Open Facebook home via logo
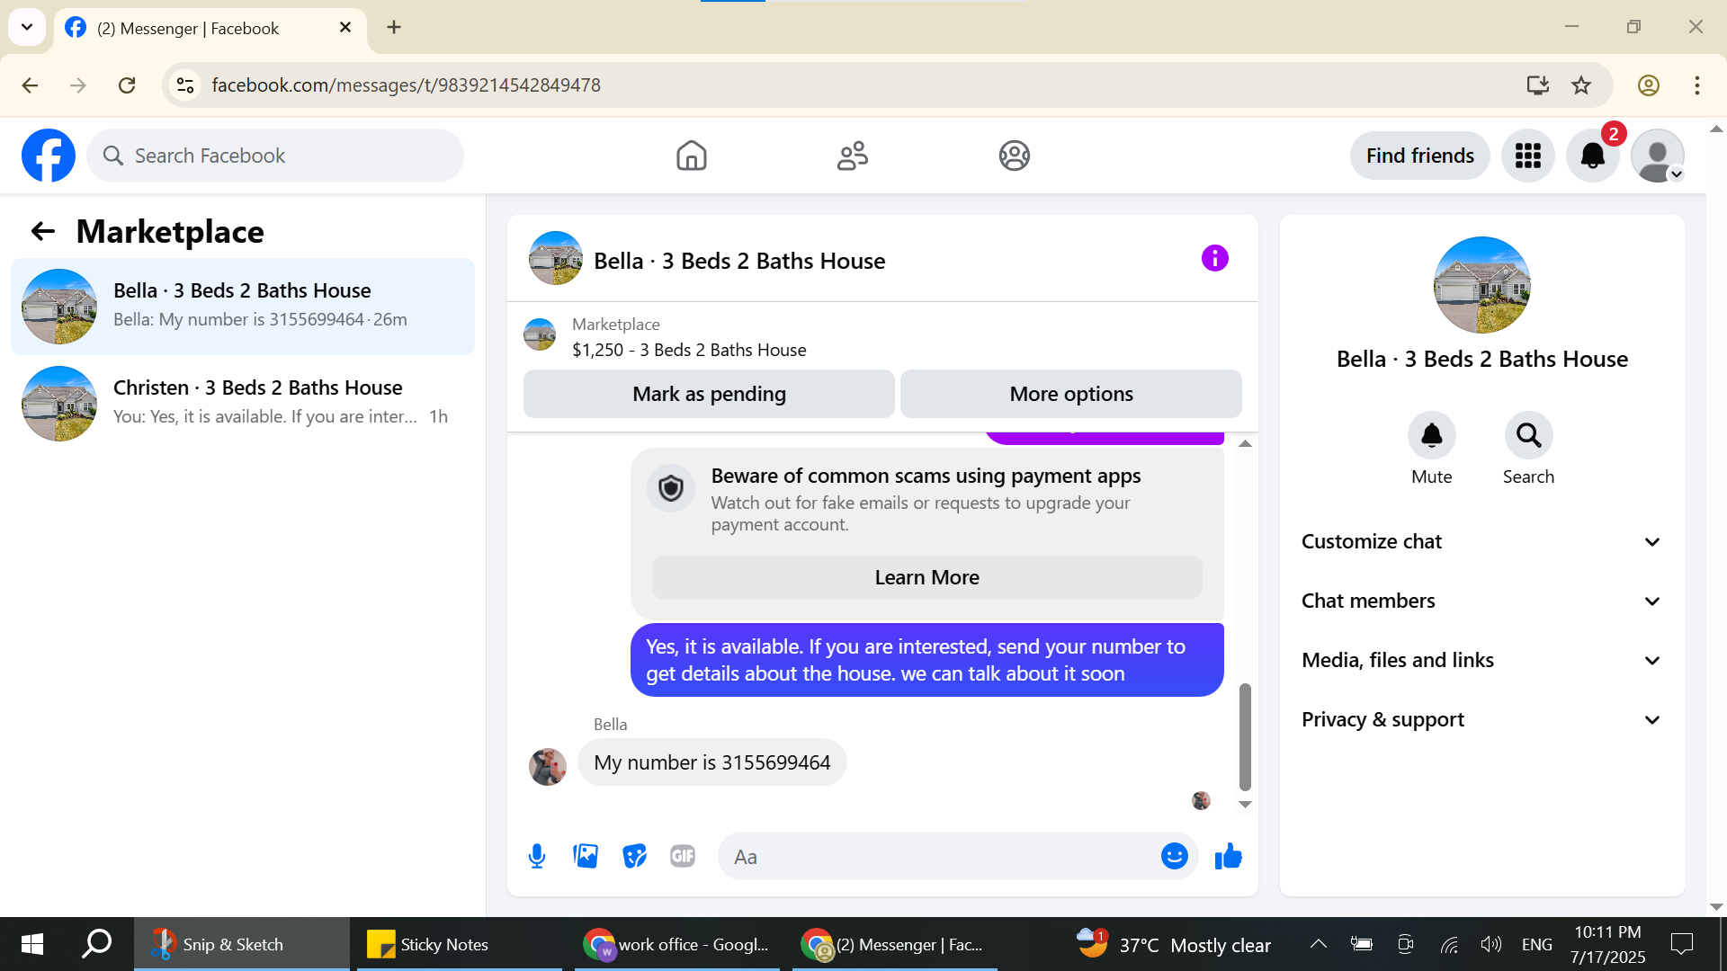Viewport: 1727px width, 971px height. [49, 156]
